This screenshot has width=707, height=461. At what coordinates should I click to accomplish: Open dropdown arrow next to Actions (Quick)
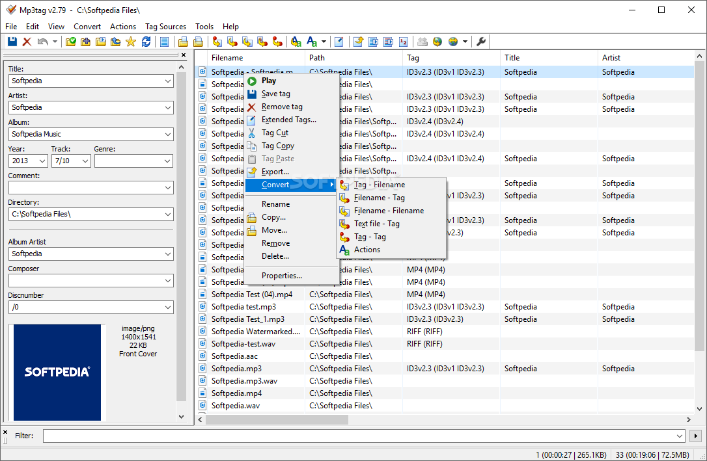pos(324,42)
